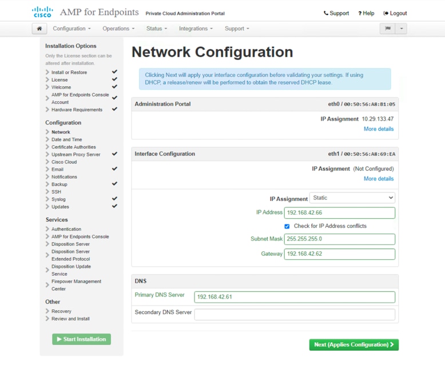Click the checkmark icon beside Email
445x373 pixels.
click(x=114, y=169)
